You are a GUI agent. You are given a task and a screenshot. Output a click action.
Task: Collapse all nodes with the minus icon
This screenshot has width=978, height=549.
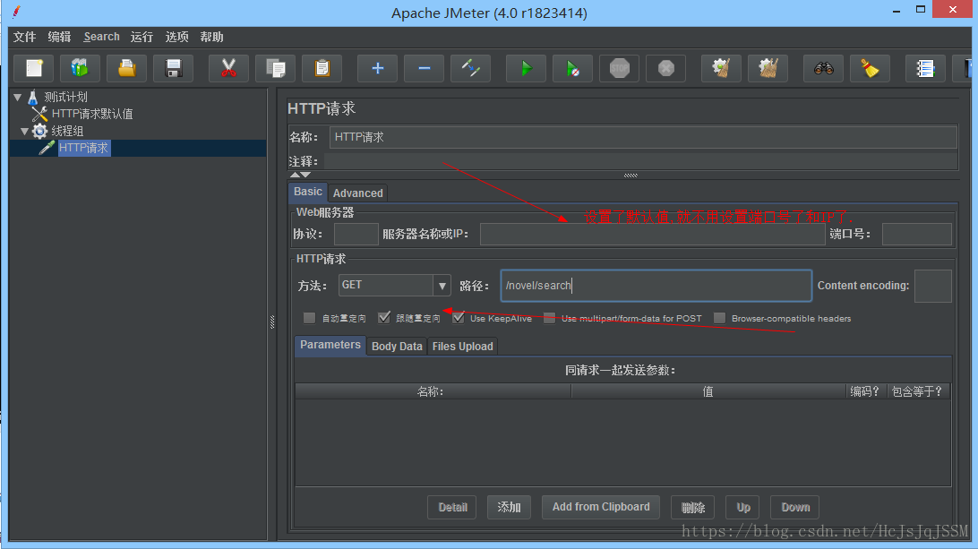point(425,68)
